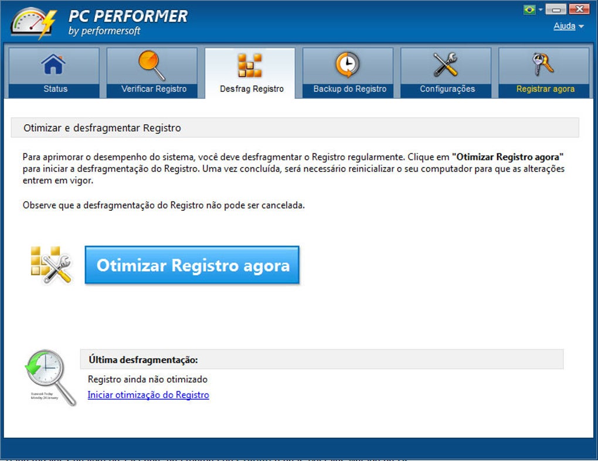This screenshot has width=598, height=461.
Task: Open the Registrar agora tab label
Action: point(545,89)
